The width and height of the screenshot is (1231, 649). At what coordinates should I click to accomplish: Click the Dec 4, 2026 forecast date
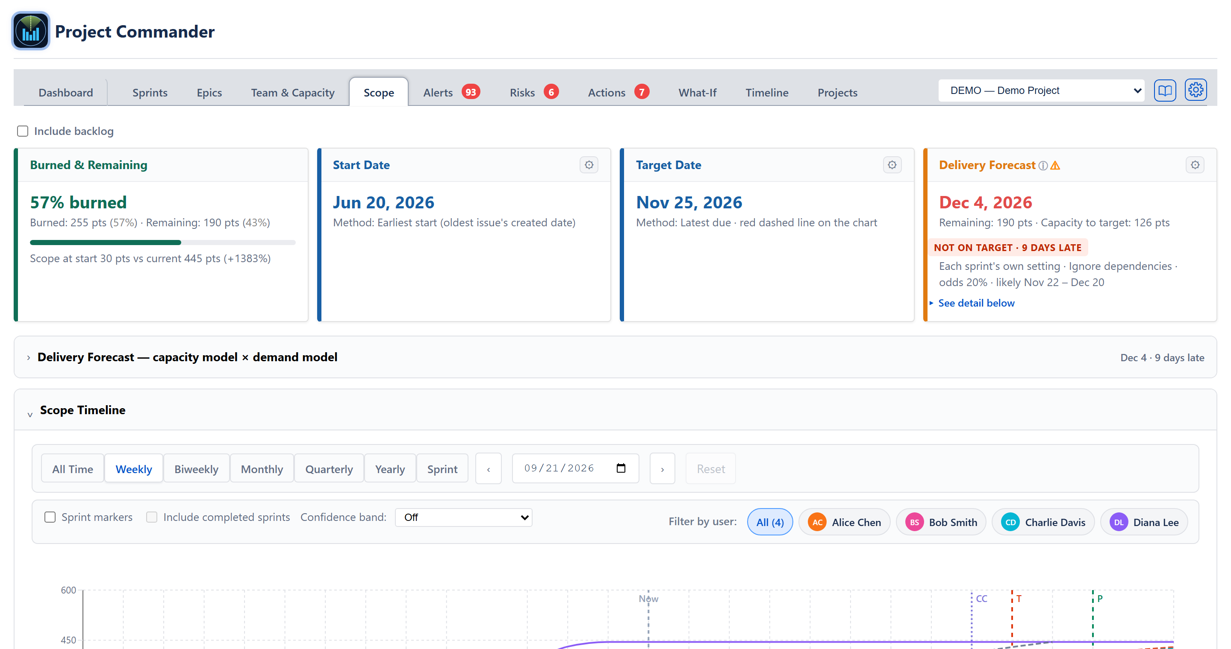[985, 203]
